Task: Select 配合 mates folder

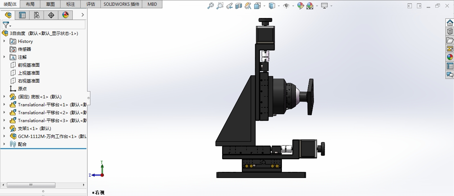Action: pos(18,144)
